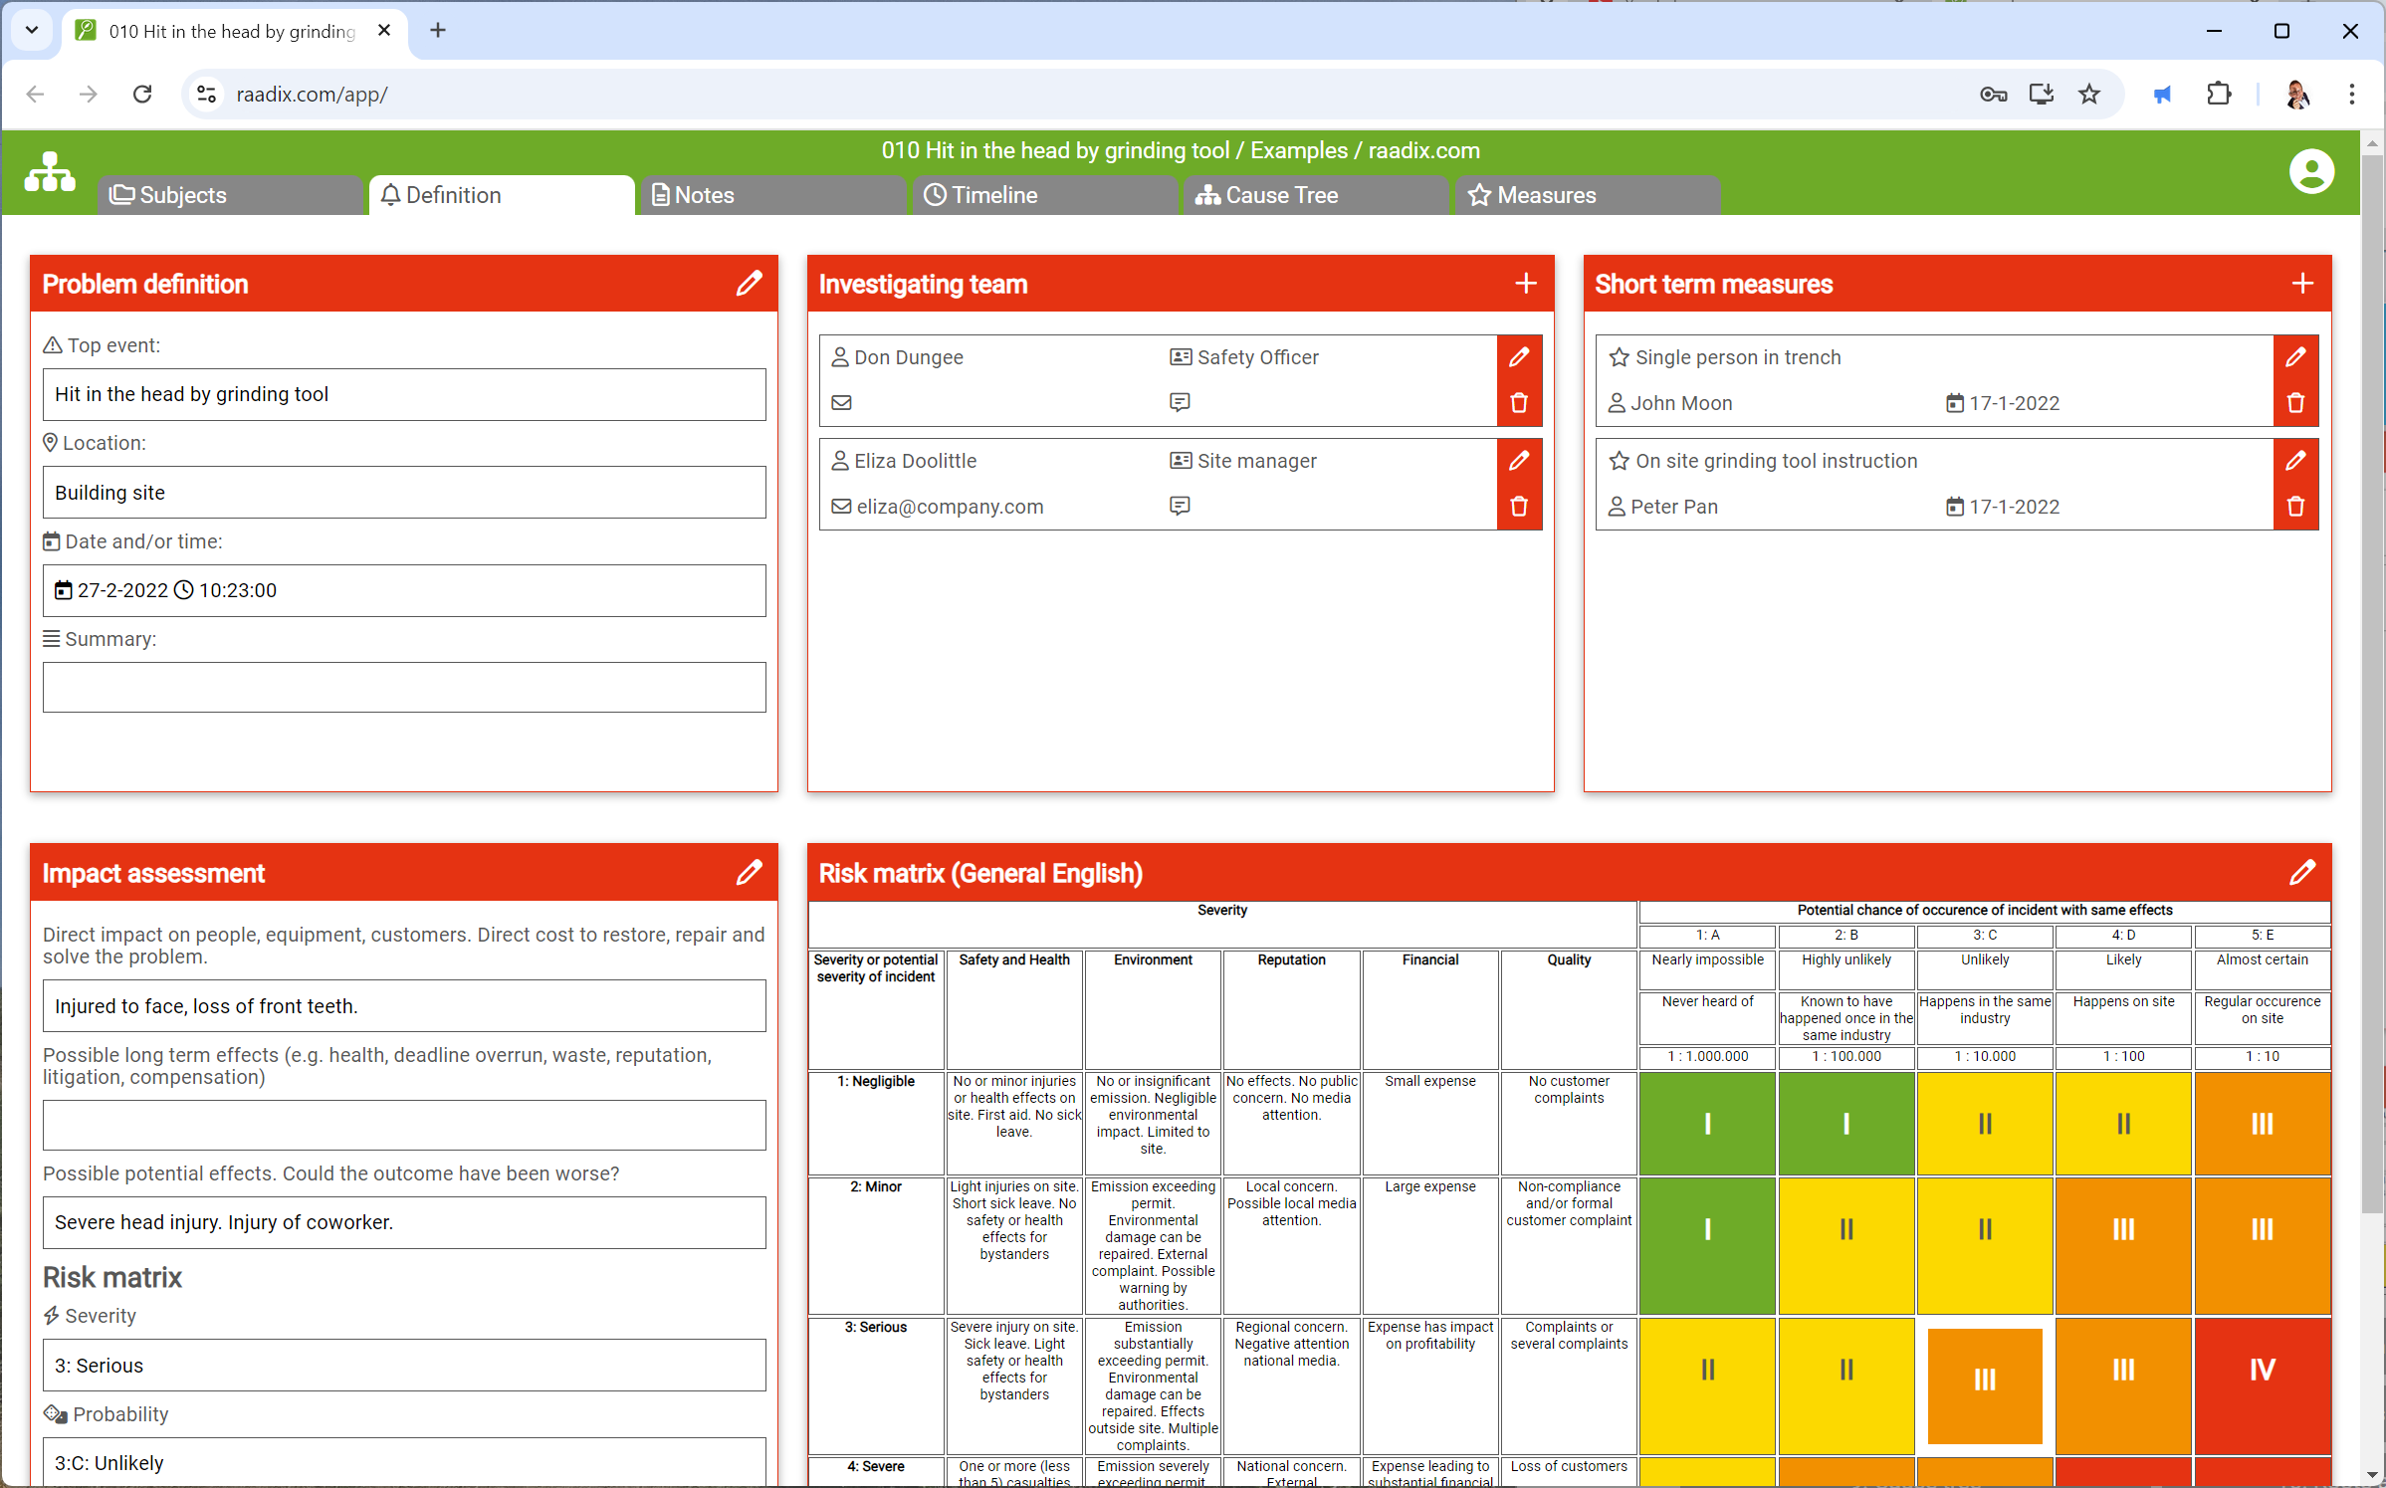Screen dimensions: 2386x1488
Task: Open the user account avatar menu
Action: tap(2311, 172)
